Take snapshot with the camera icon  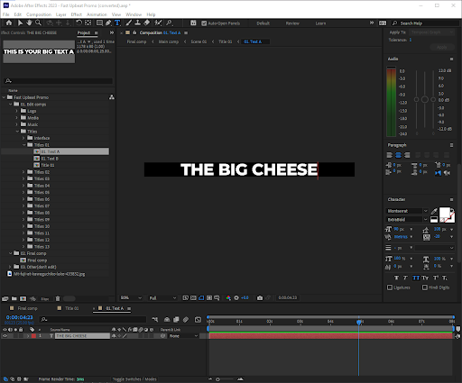click(260, 297)
